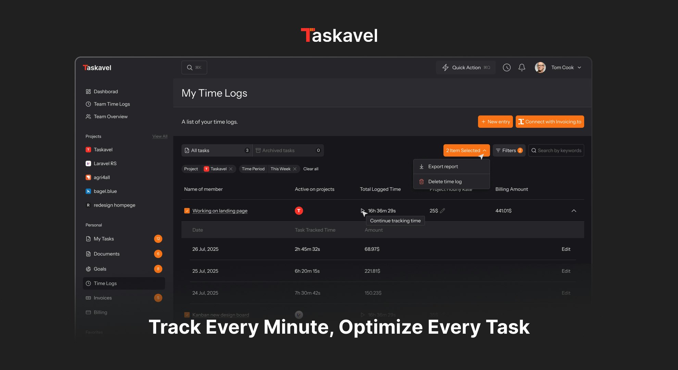The image size is (678, 370).
Task: Open notifications bell
Action: (522, 67)
